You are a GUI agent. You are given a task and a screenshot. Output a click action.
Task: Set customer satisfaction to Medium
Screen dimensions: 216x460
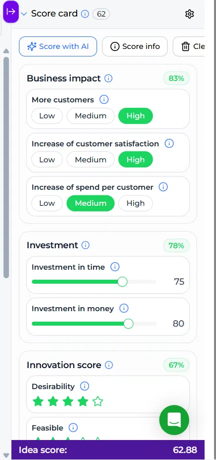click(91, 160)
